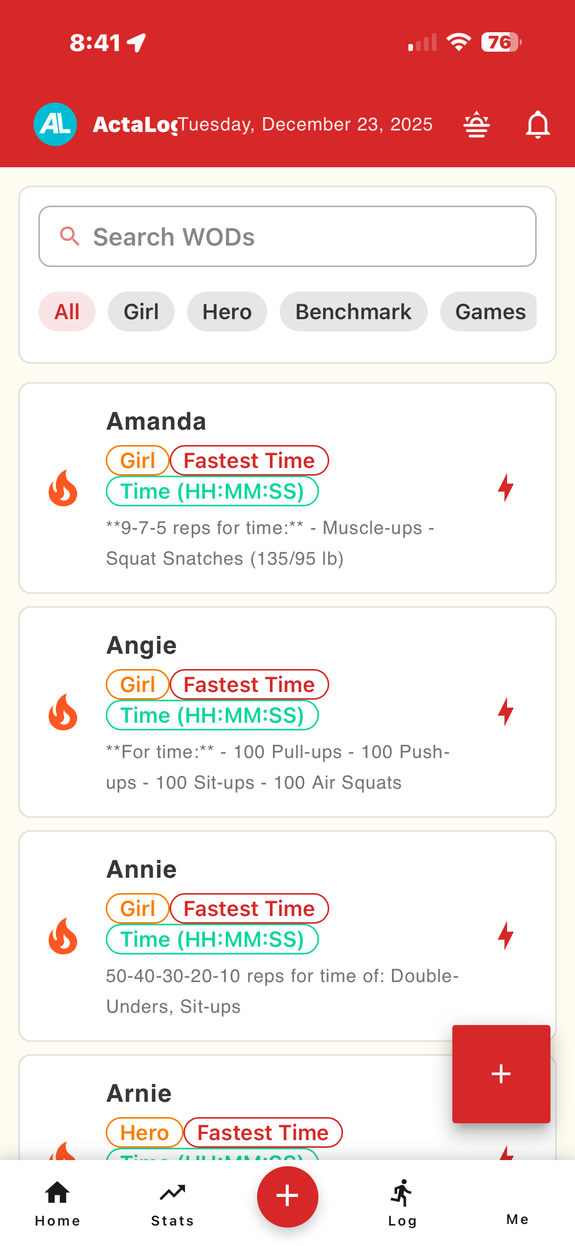Select the Games filter chip
Image resolution: width=575 pixels, height=1246 pixels.
490,311
